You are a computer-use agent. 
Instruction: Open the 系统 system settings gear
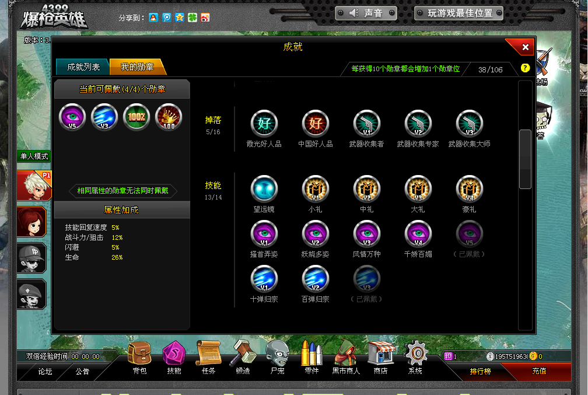(x=415, y=357)
